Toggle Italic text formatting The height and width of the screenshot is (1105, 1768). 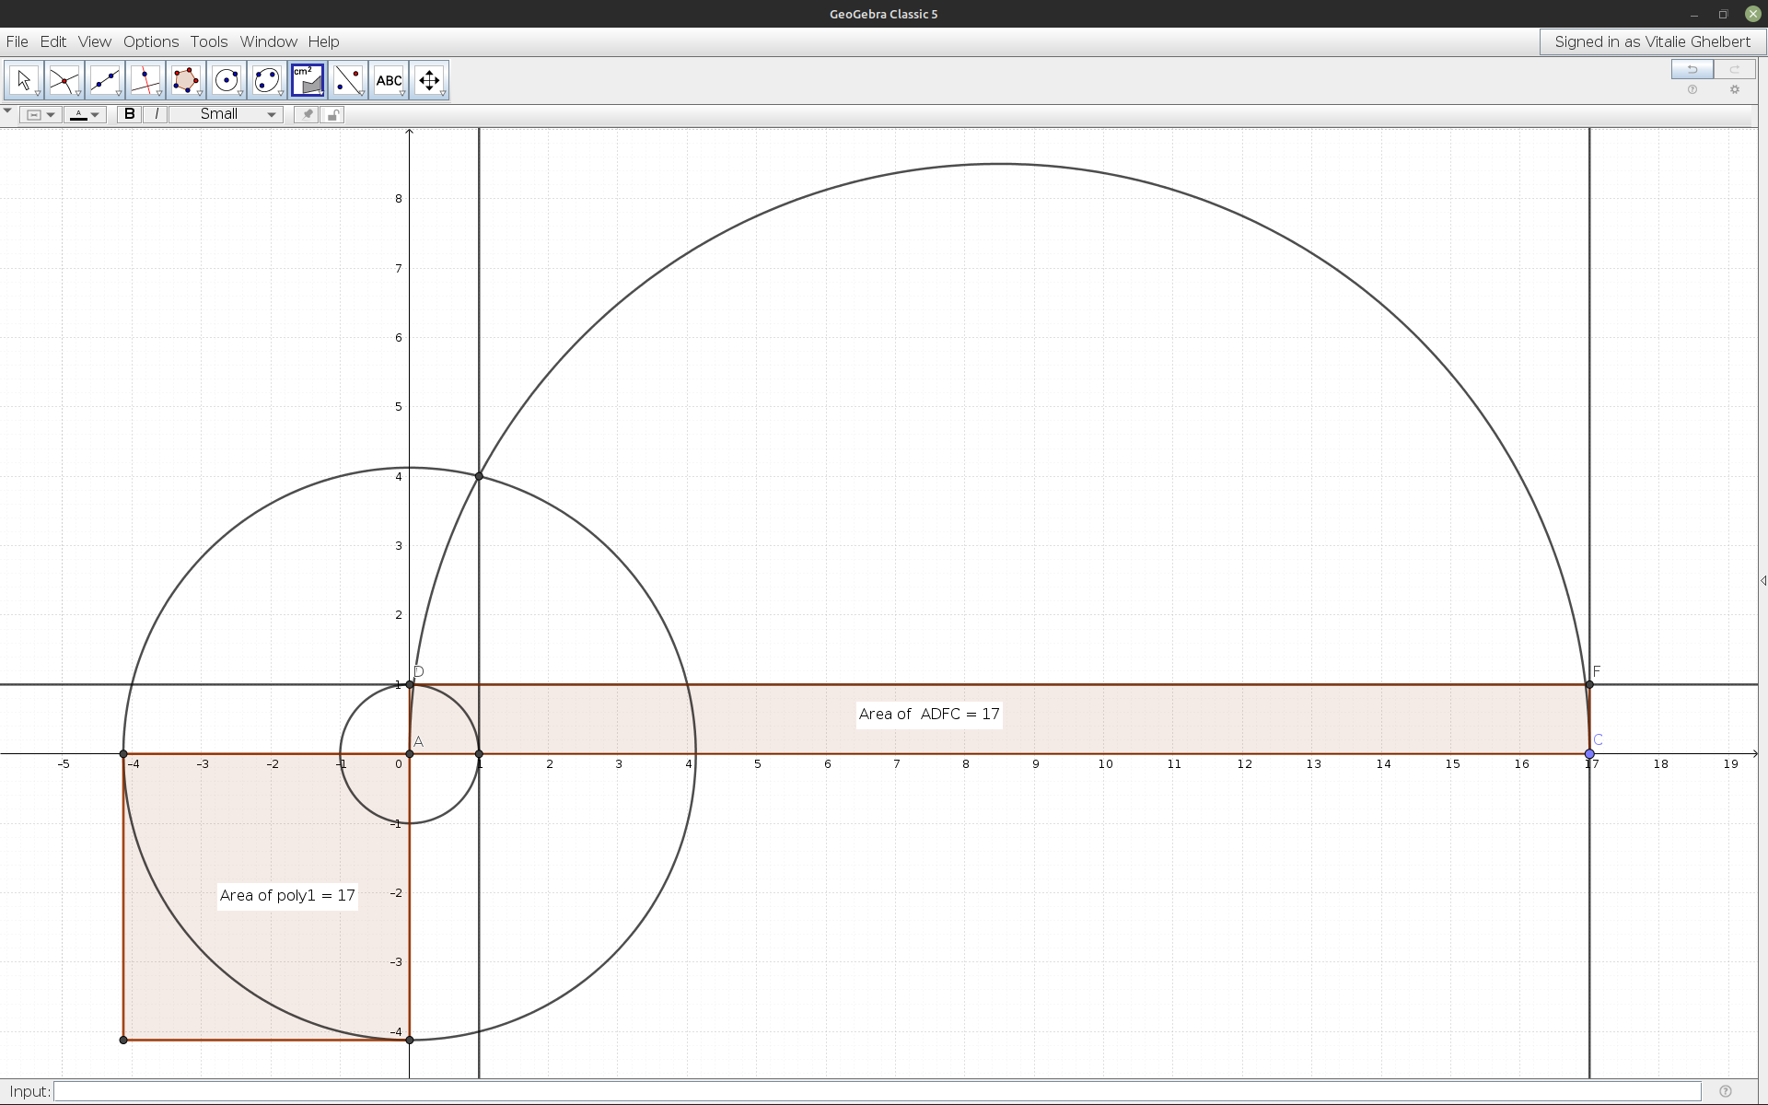pos(157,114)
